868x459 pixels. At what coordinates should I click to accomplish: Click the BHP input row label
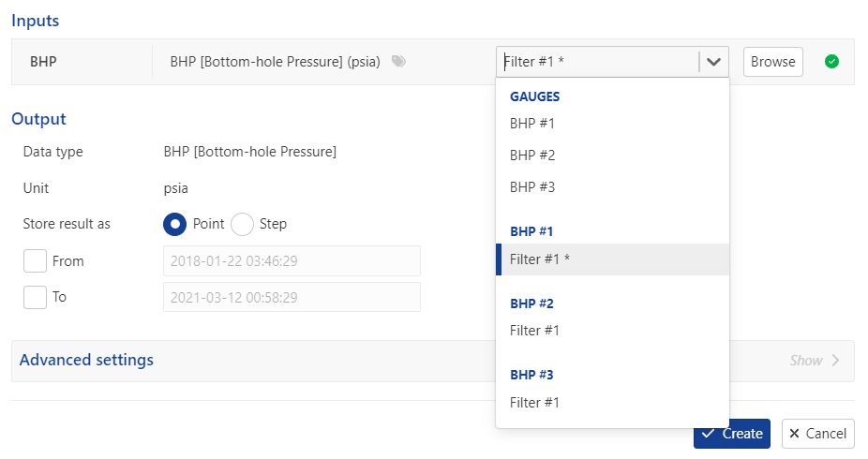(43, 62)
